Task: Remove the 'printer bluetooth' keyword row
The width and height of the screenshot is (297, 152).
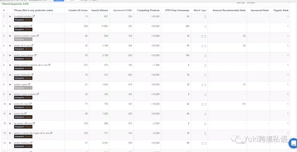Action: click(10, 75)
